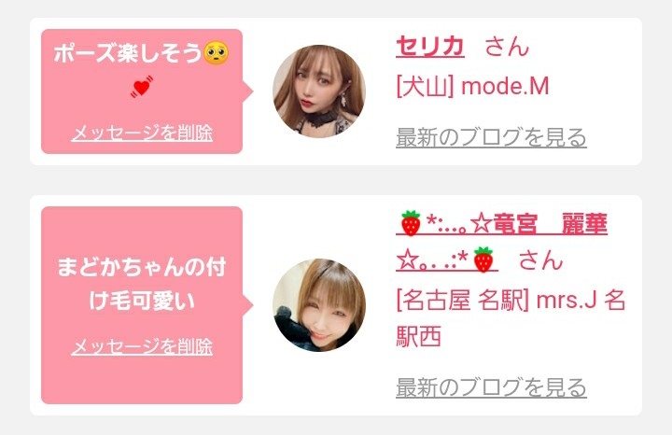Select the [犬山] mode.M shop text
This screenshot has height=435, width=672.
coord(472,87)
